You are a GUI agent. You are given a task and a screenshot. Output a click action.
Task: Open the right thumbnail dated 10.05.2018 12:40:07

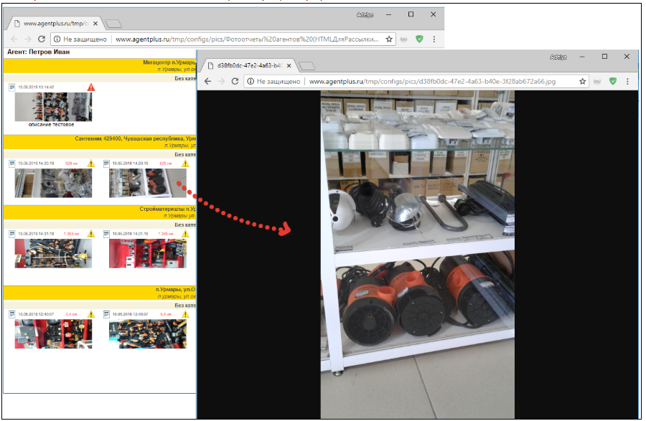click(x=147, y=334)
